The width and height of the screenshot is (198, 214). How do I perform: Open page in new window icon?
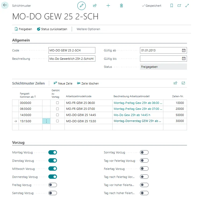coord(179,6)
